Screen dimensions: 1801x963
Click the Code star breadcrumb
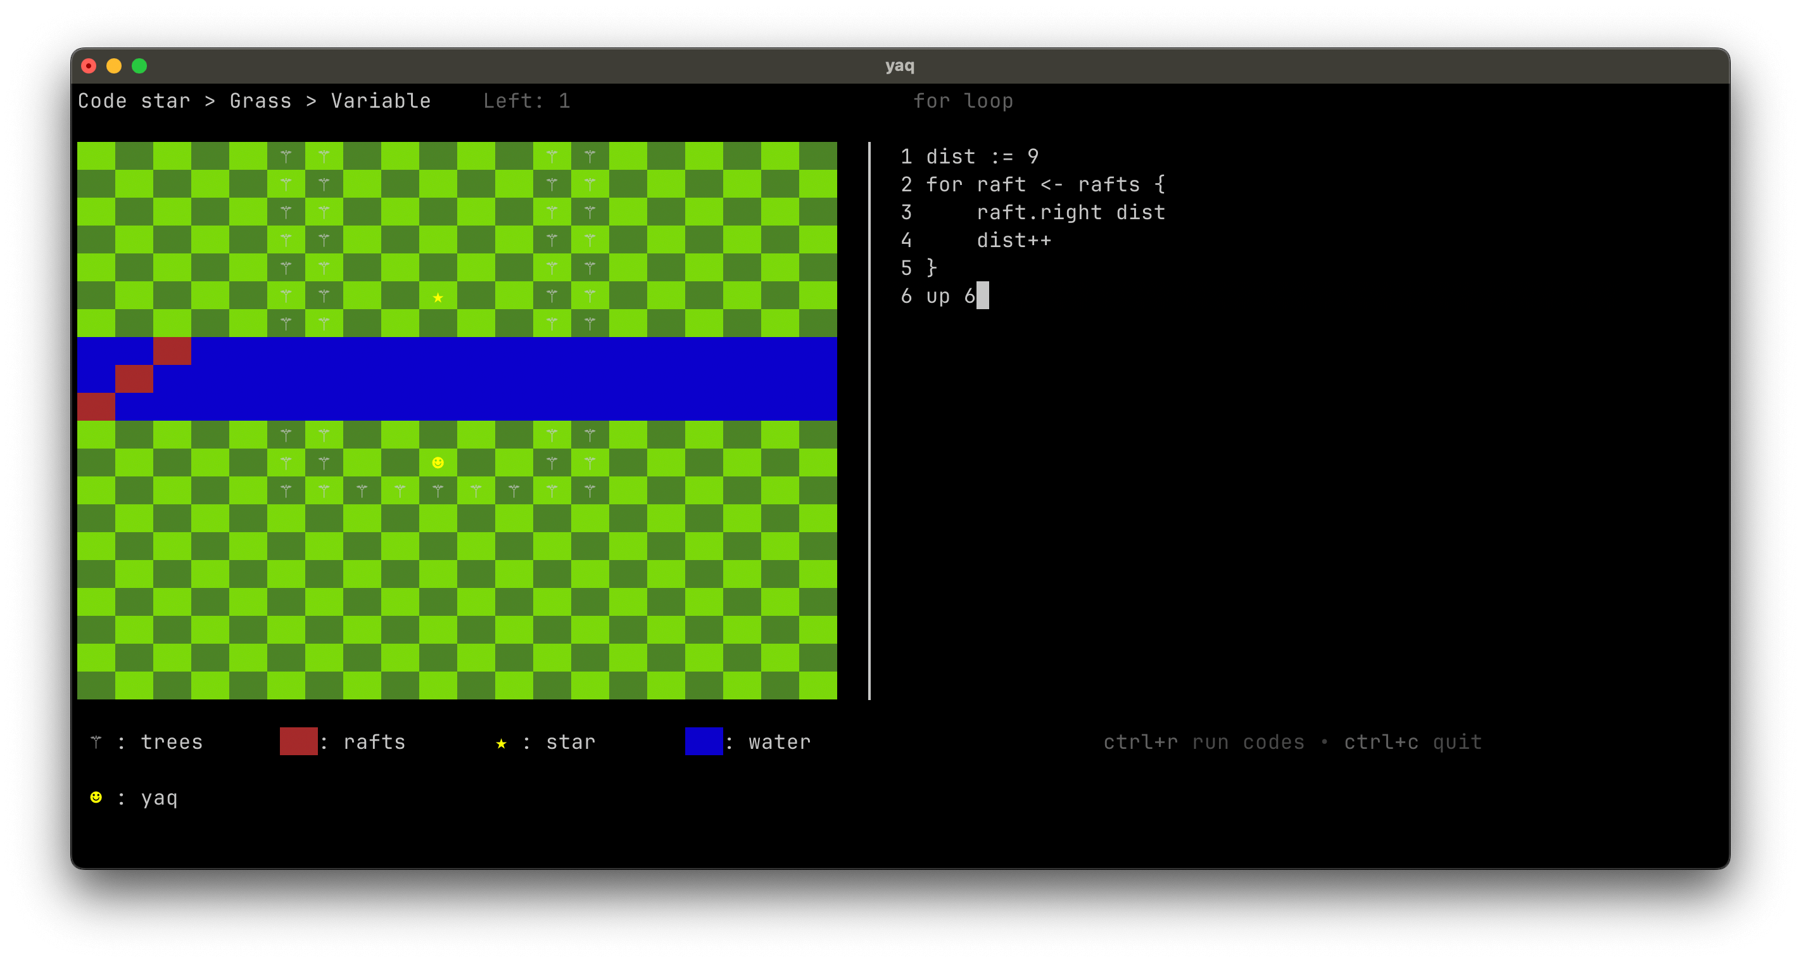tap(134, 101)
